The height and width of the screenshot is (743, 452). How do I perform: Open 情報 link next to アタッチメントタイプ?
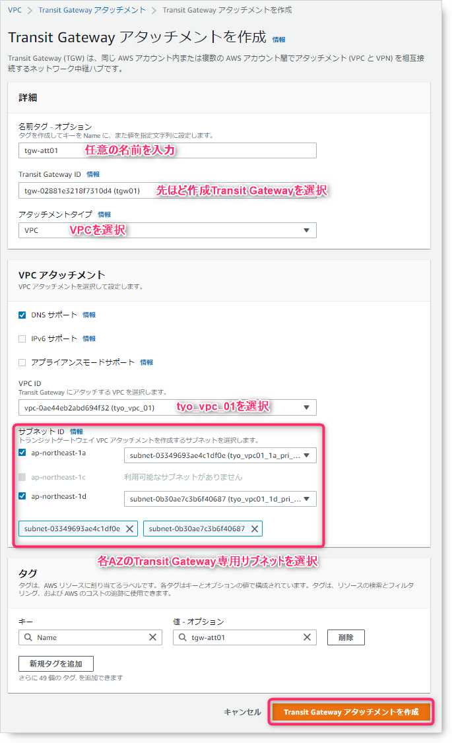[104, 214]
